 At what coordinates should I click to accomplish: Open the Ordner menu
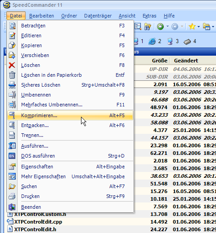click(x=69, y=16)
